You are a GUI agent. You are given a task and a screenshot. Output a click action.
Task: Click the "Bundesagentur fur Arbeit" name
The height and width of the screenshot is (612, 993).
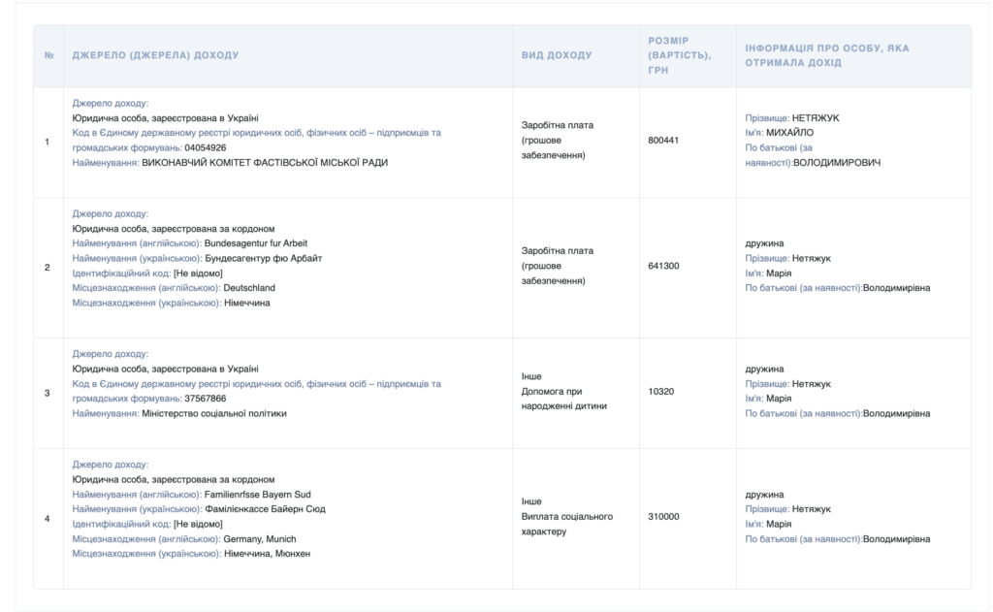click(256, 243)
